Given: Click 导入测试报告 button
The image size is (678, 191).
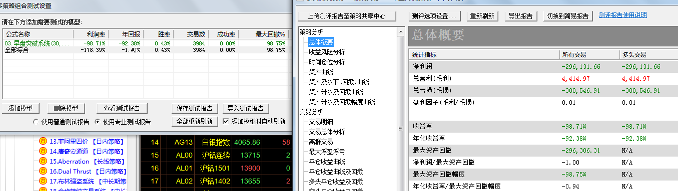Looking at the screenshot, I should point(245,108).
